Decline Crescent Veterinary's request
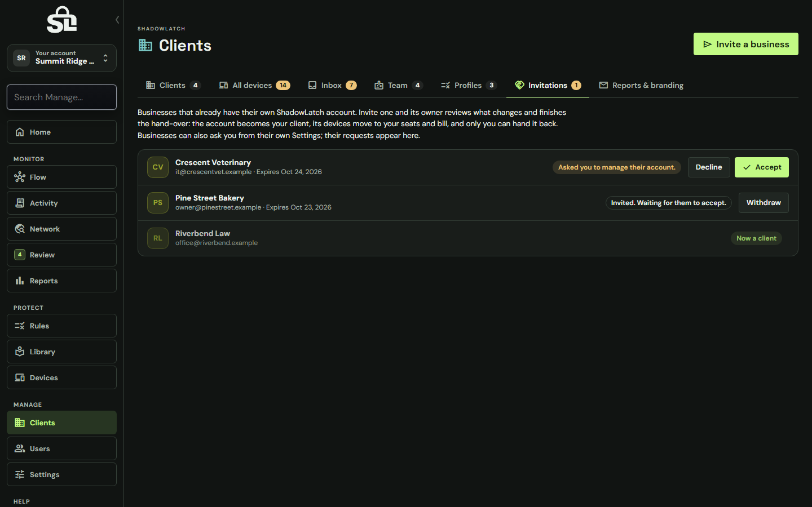The width and height of the screenshot is (812, 507). pos(709,167)
